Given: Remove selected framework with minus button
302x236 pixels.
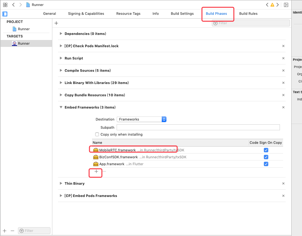Looking at the screenshot, I should (x=104, y=171).
